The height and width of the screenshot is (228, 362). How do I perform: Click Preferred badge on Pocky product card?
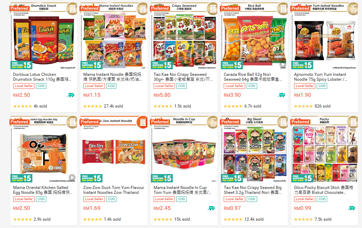click(300, 121)
